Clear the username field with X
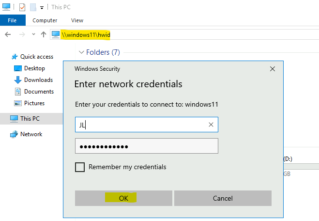319x221 pixels. click(x=211, y=125)
